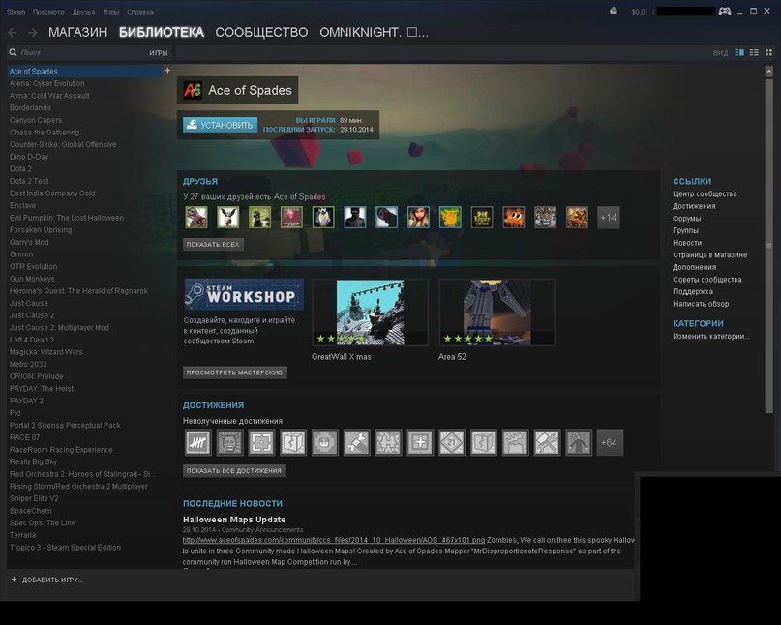Viewport: 781px width, 625px height.
Task: Open Форумы link
Action: pyautogui.click(x=686, y=218)
